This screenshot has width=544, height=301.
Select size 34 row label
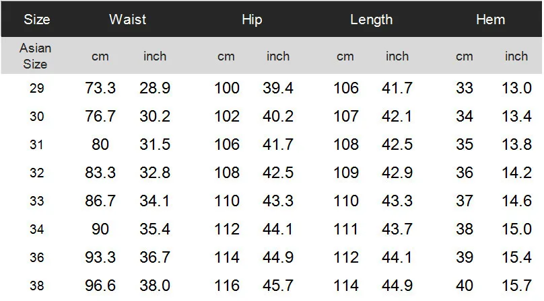tap(37, 229)
